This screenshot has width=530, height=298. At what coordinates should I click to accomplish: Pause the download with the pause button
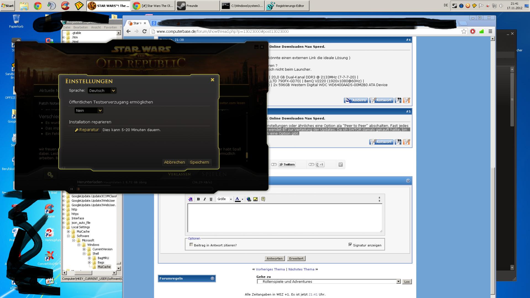[x=72, y=189]
